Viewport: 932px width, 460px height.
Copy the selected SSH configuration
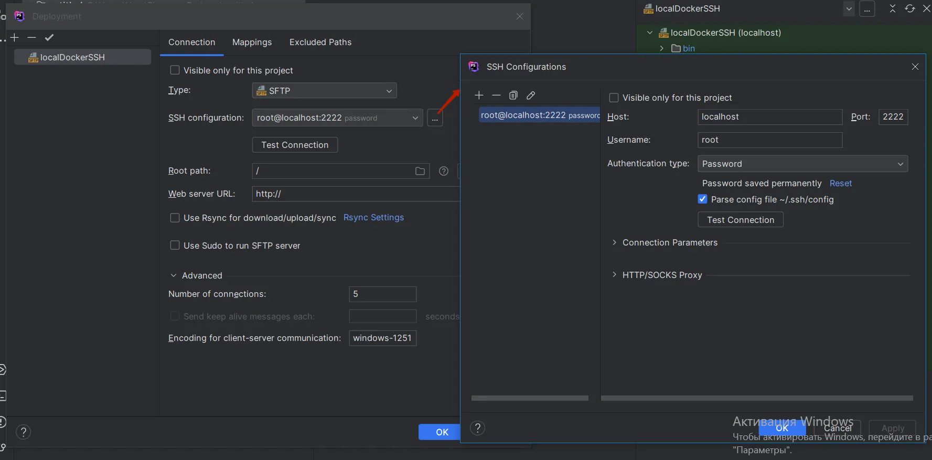(513, 95)
